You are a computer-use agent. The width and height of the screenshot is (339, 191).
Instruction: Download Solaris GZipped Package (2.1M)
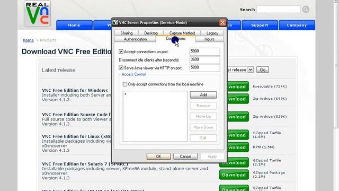point(234,175)
